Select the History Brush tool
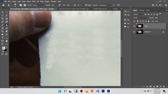This screenshot has height=94, width=168. 2,28
